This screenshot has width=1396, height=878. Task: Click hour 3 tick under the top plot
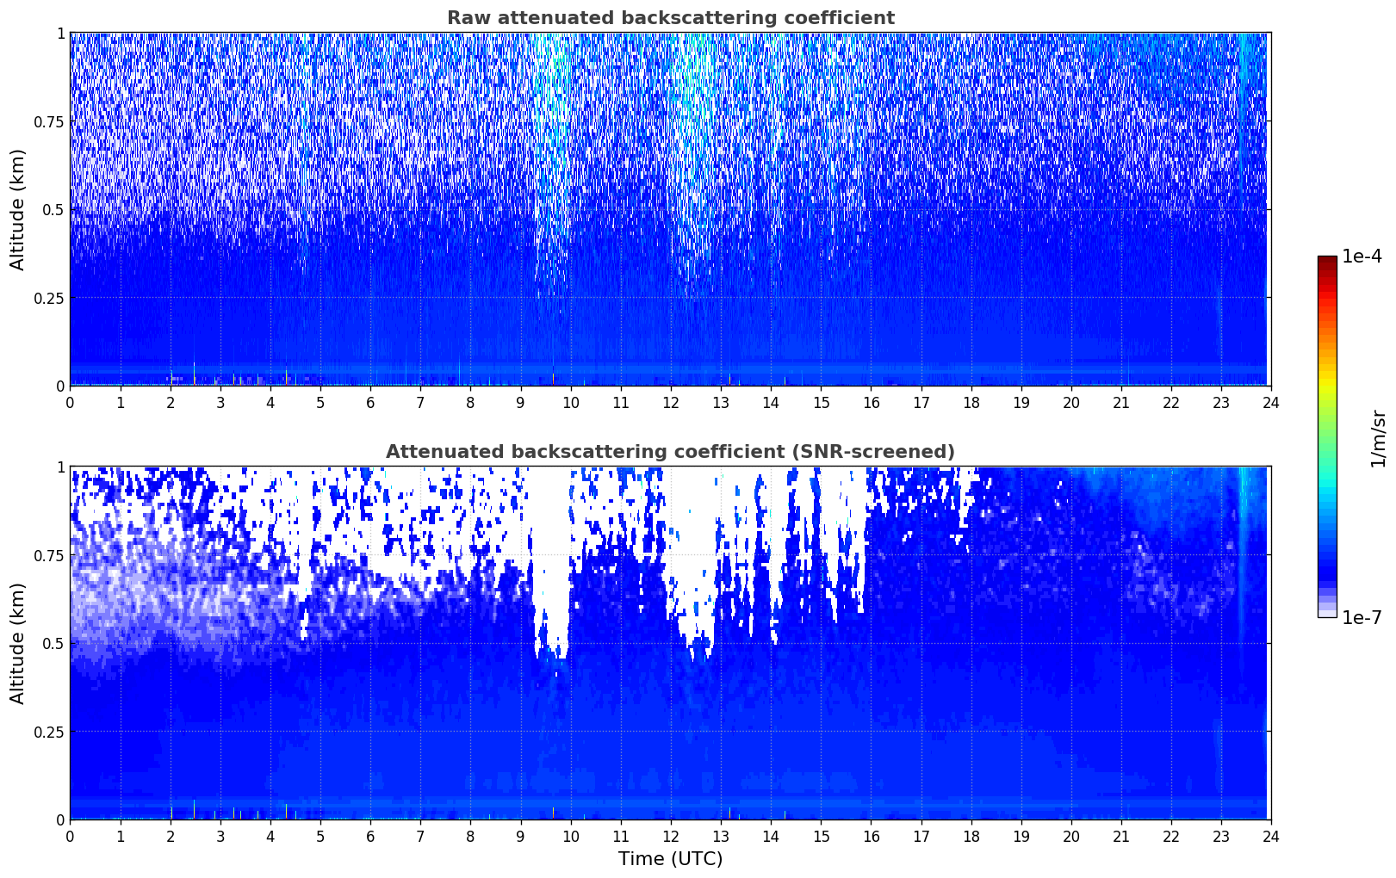point(220,402)
